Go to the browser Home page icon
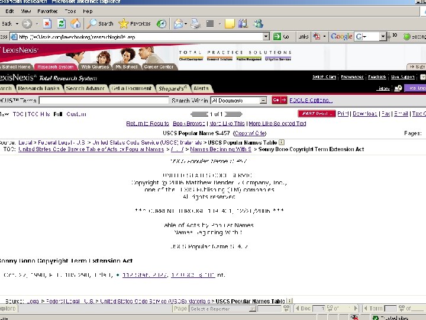Viewport: 426px width, 320px height. (x=76, y=24)
